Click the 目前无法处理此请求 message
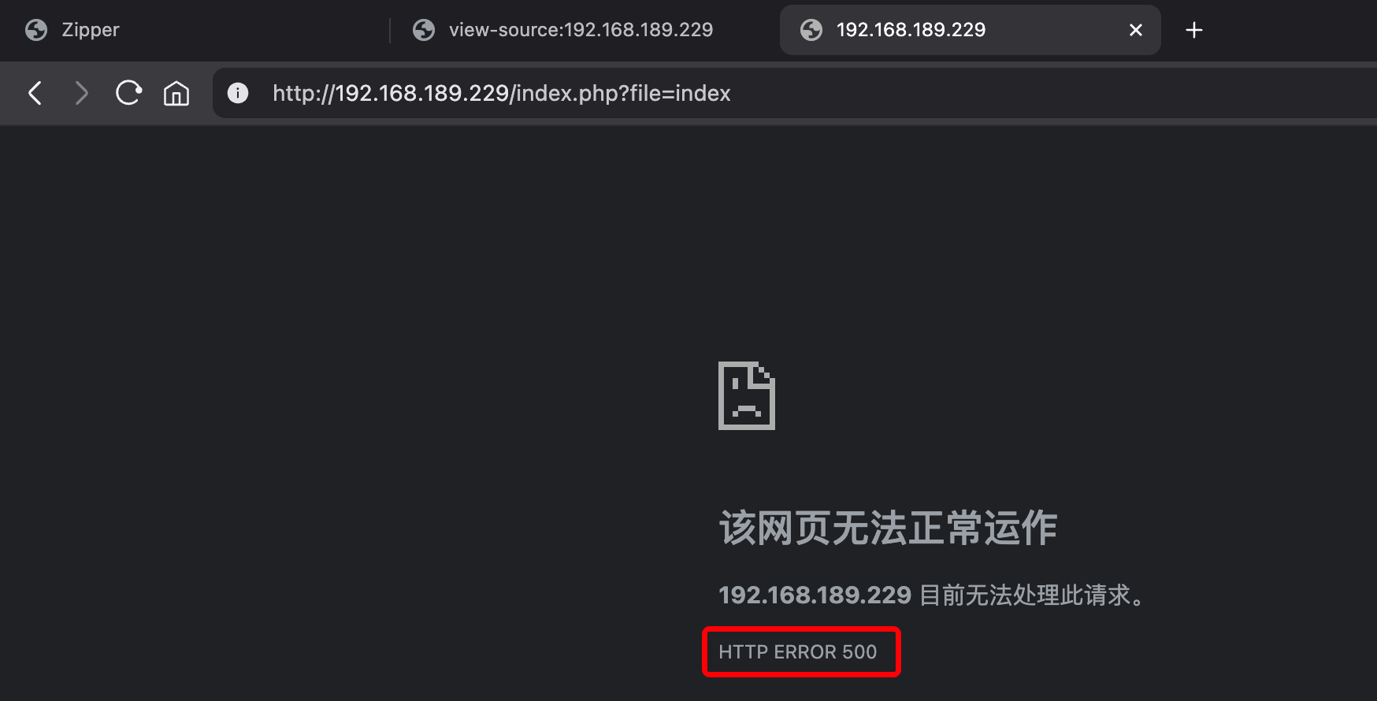The height and width of the screenshot is (701, 1377). tap(1033, 595)
